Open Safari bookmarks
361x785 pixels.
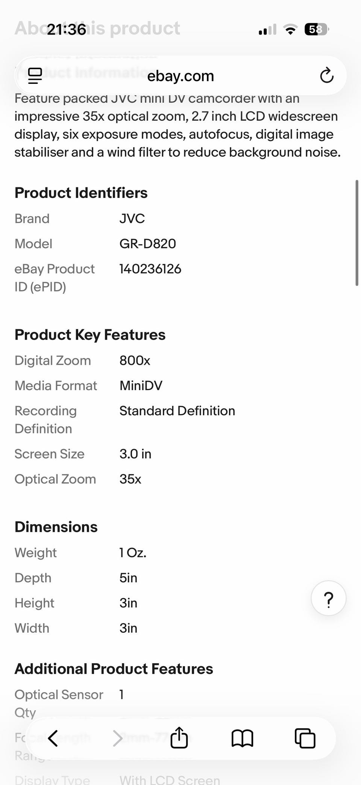(x=242, y=738)
